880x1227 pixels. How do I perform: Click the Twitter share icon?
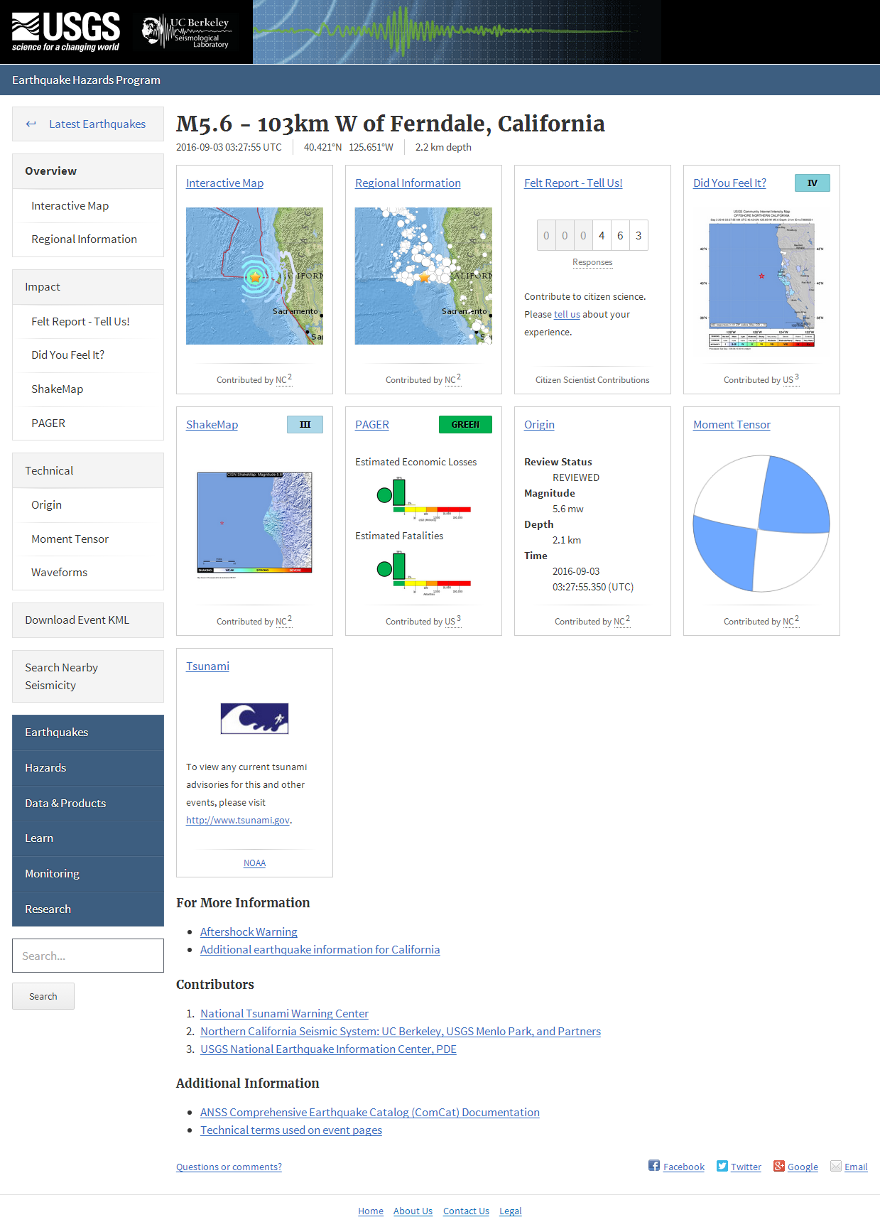[722, 1166]
